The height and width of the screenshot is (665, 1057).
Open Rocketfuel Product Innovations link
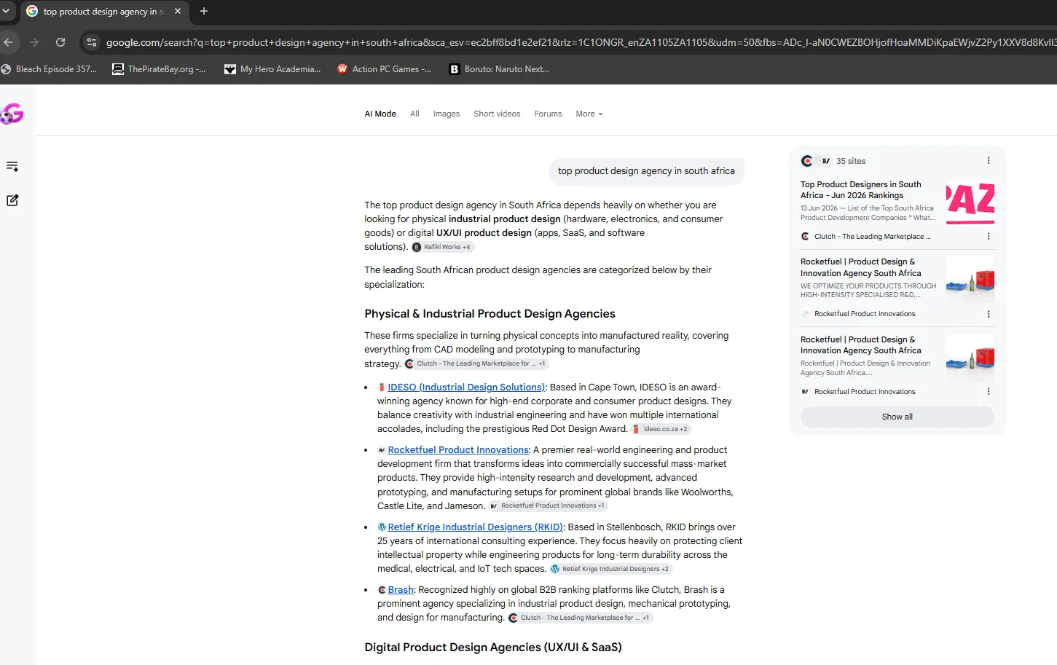pyautogui.click(x=458, y=450)
